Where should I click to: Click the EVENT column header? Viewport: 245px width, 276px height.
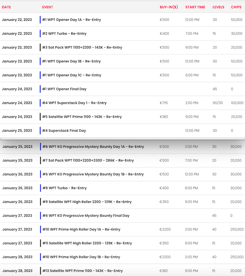(x=47, y=7)
